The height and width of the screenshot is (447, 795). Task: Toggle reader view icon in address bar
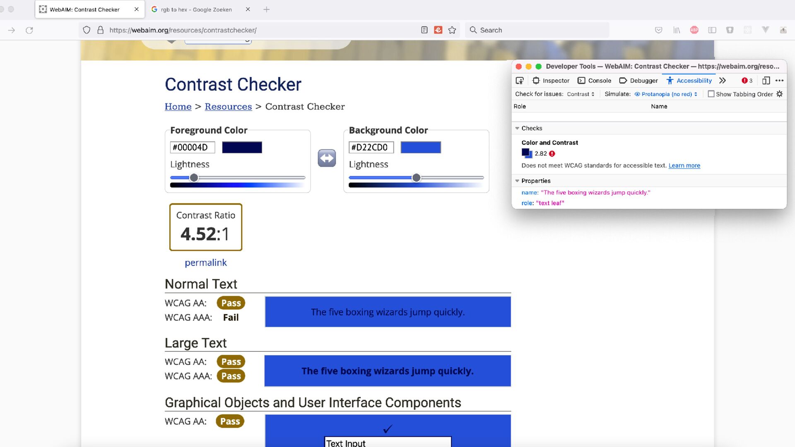pos(424,30)
